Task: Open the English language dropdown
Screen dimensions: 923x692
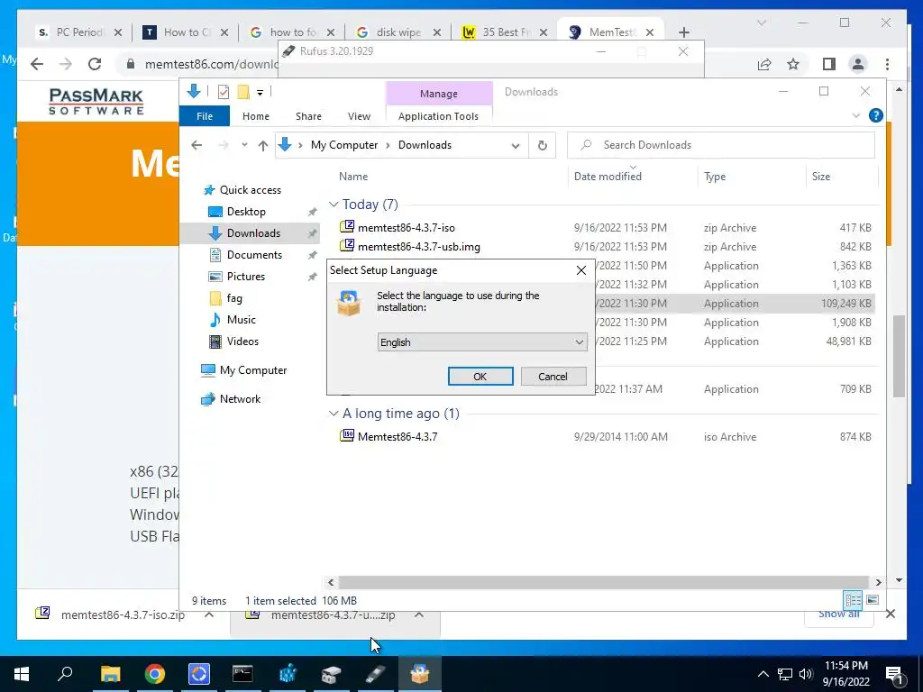Action: click(482, 341)
